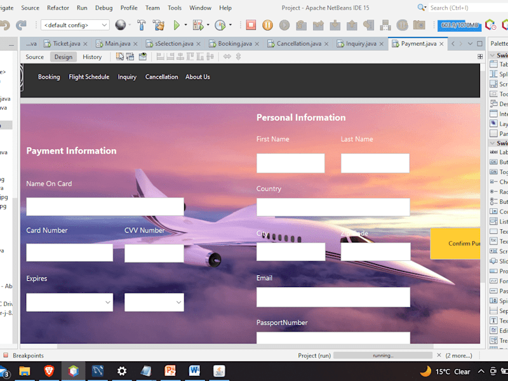
Task: Run the project with green play icon
Action: click(177, 25)
